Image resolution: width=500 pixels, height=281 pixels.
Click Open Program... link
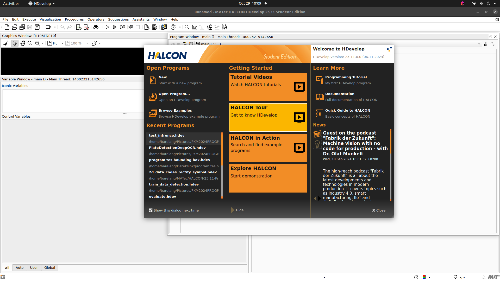tap(174, 94)
